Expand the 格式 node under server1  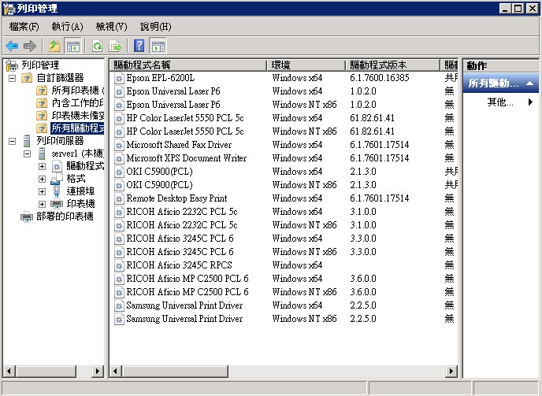[42, 179]
